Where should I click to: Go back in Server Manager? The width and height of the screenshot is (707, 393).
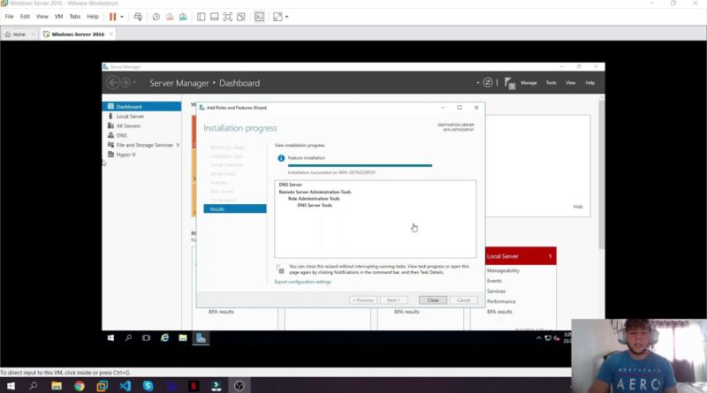pos(113,82)
